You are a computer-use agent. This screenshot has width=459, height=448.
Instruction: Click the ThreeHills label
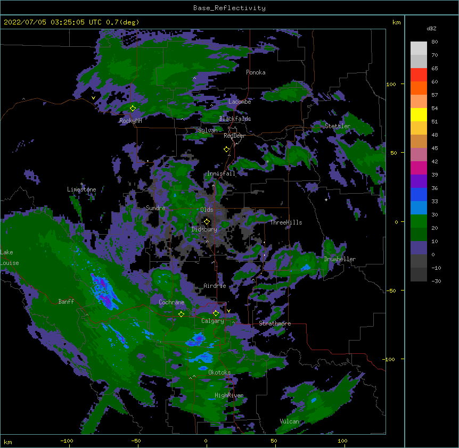click(286, 222)
